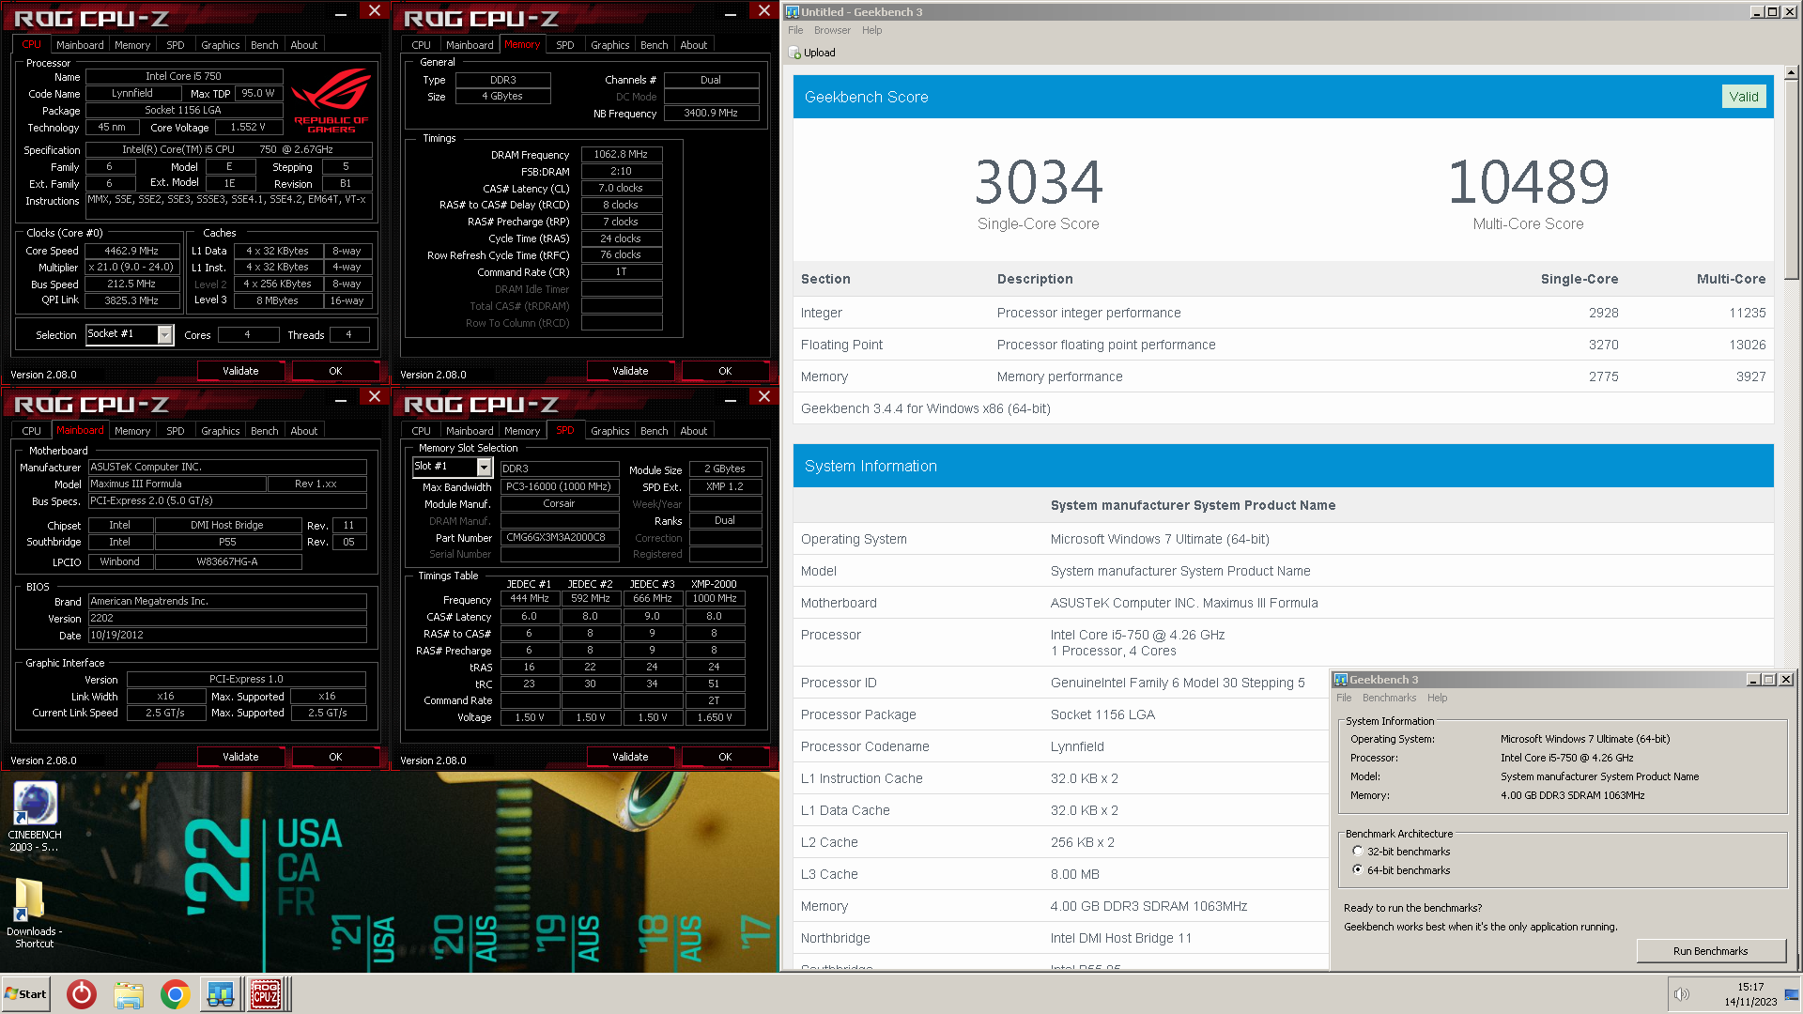Click the small Geekbench 3 dialog title icon

[x=1341, y=680]
